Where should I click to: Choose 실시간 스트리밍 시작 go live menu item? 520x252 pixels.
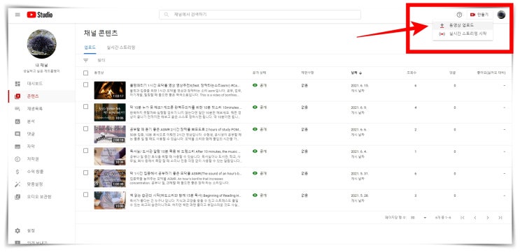tap(463, 34)
